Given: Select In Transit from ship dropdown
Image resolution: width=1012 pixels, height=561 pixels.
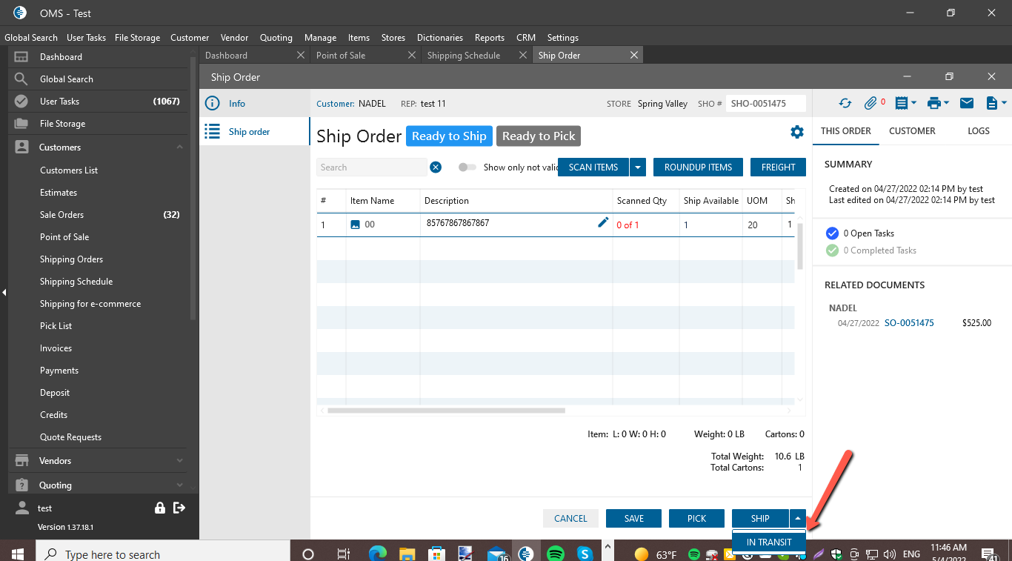Looking at the screenshot, I should tap(769, 542).
